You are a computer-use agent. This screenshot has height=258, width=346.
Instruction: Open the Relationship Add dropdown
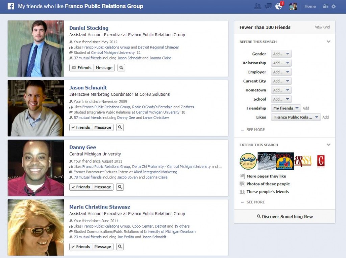(x=281, y=63)
